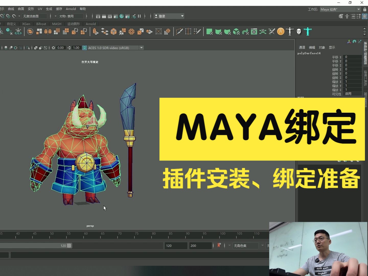Image resolution: width=368 pixels, height=276 pixels.
Task: Select the Multi-Cut knife tool icon
Action: [x=180, y=31]
